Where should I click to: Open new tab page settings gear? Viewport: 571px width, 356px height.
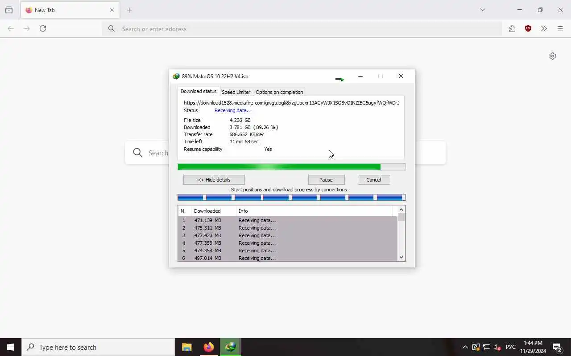click(x=553, y=56)
